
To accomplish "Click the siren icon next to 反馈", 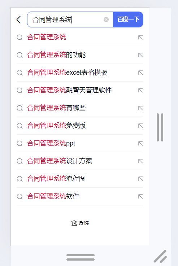I will click(74, 223).
